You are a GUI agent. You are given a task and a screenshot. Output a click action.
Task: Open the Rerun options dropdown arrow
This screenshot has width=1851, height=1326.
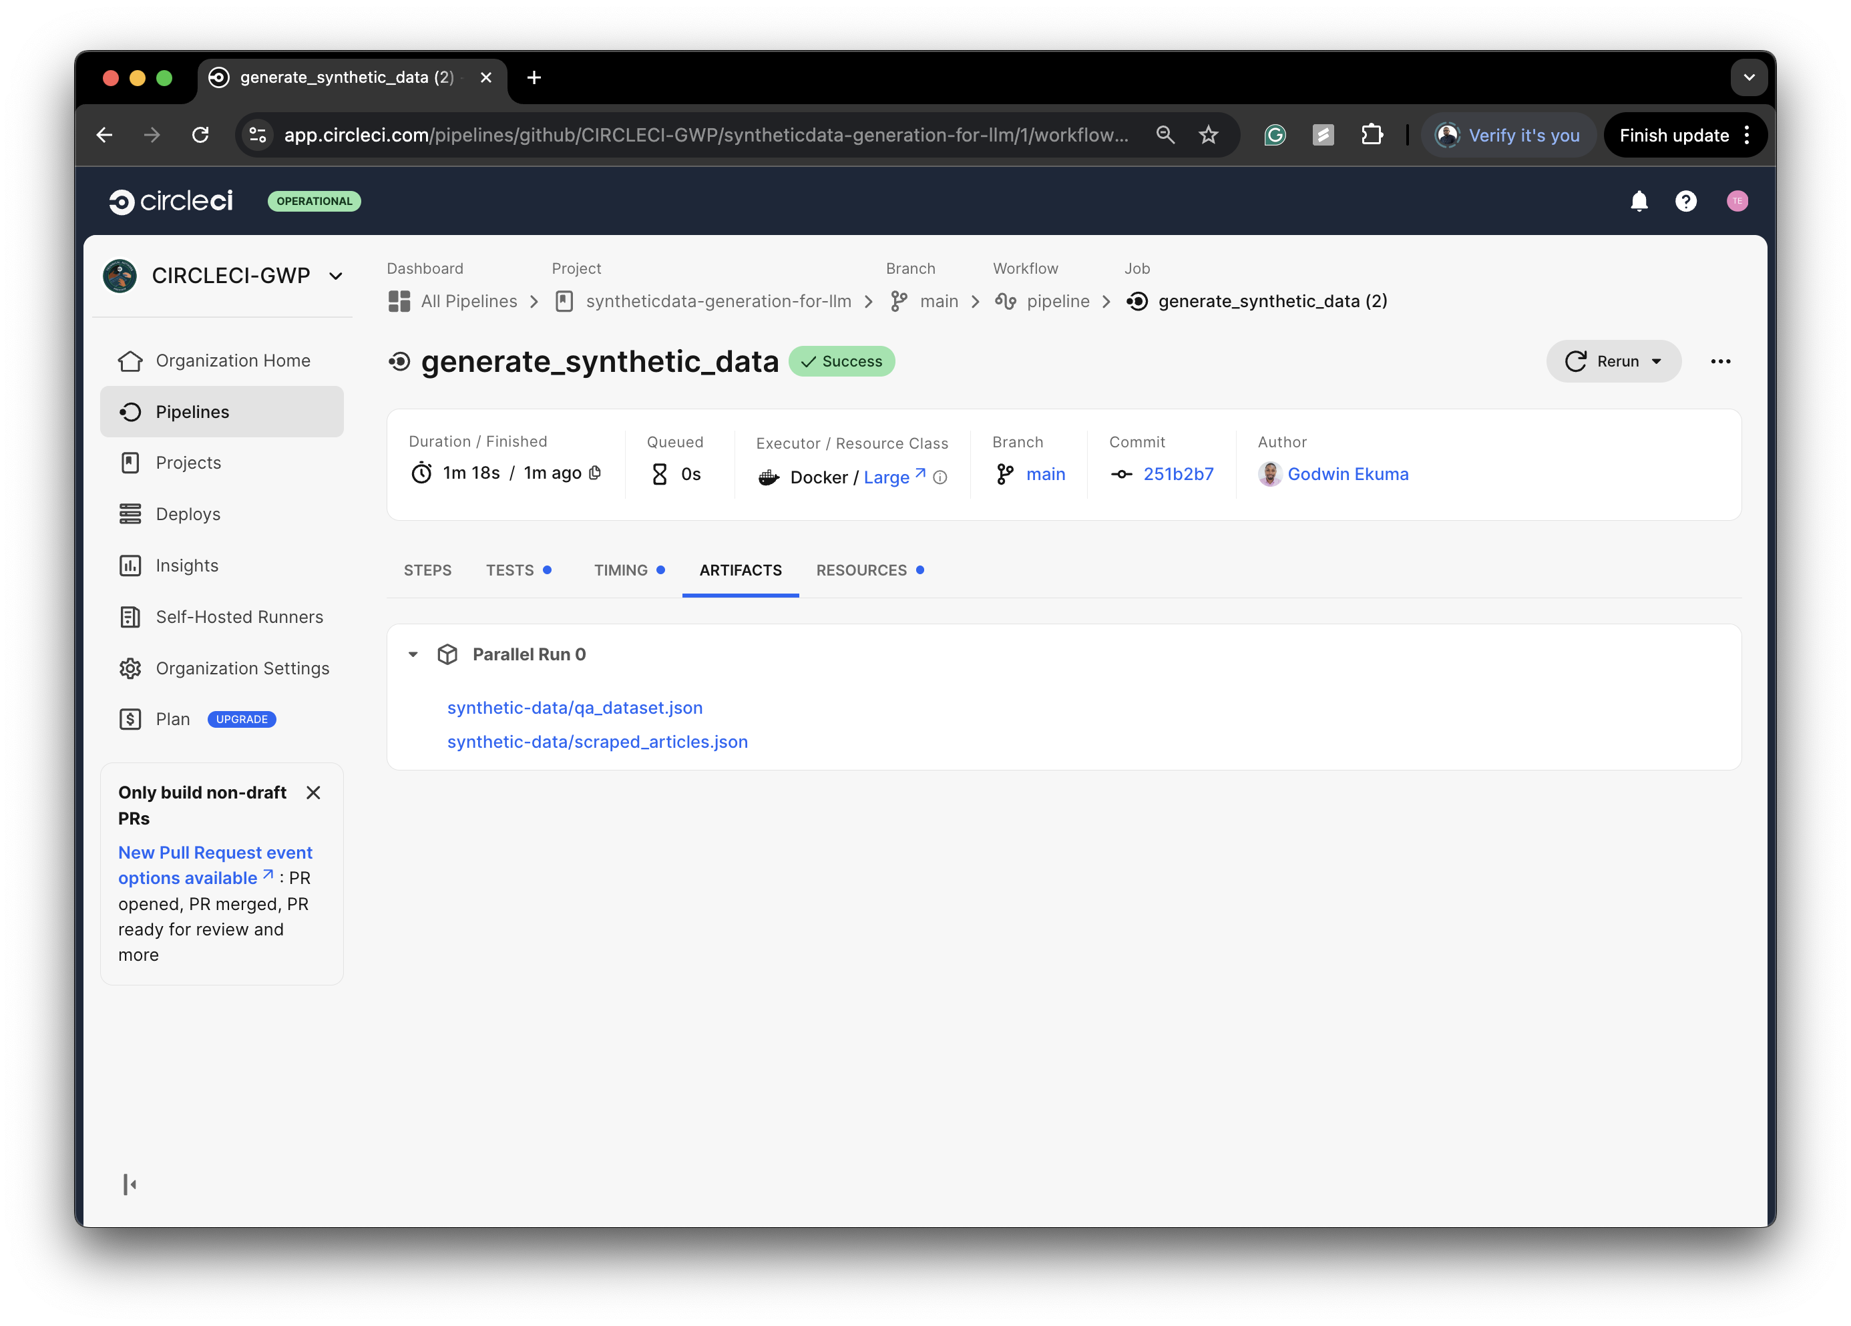tap(1657, 361)
